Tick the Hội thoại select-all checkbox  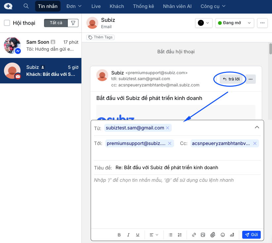coord(7,23)
